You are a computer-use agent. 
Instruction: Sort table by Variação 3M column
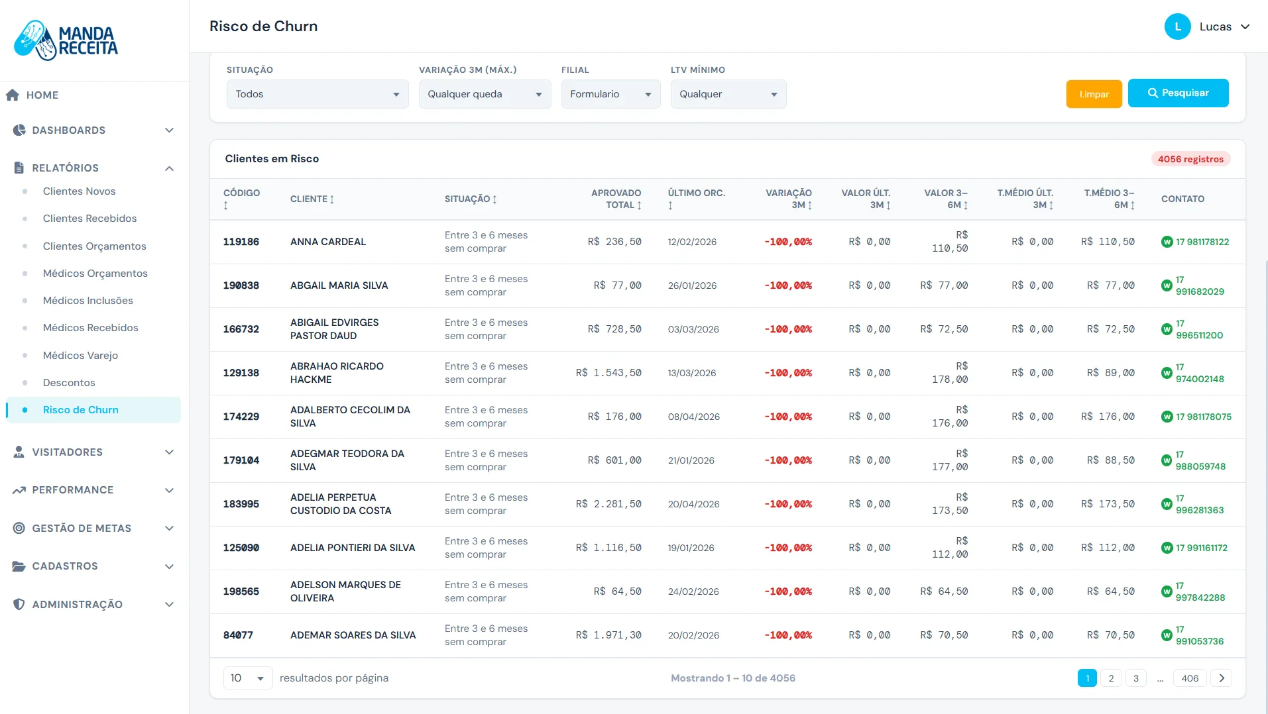789,199
